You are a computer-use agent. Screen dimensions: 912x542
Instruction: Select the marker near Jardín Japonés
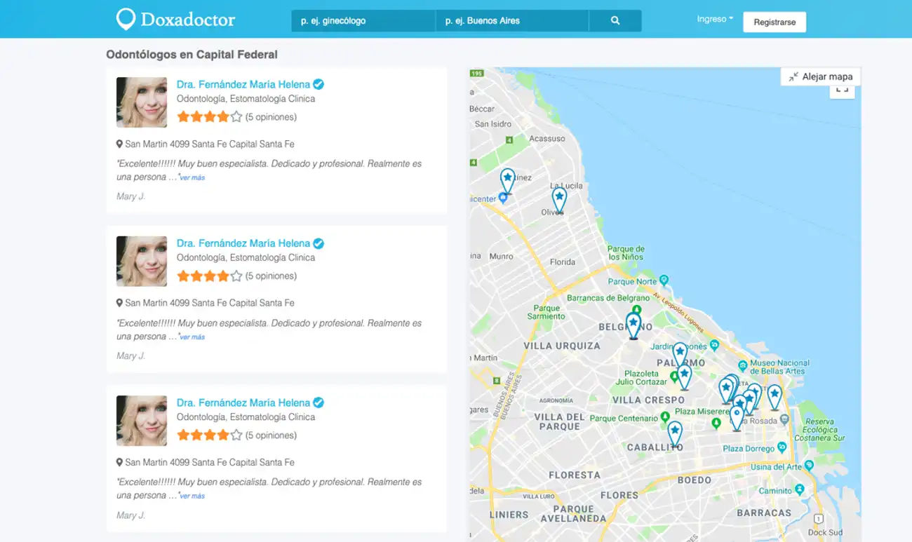click(680, 353)
